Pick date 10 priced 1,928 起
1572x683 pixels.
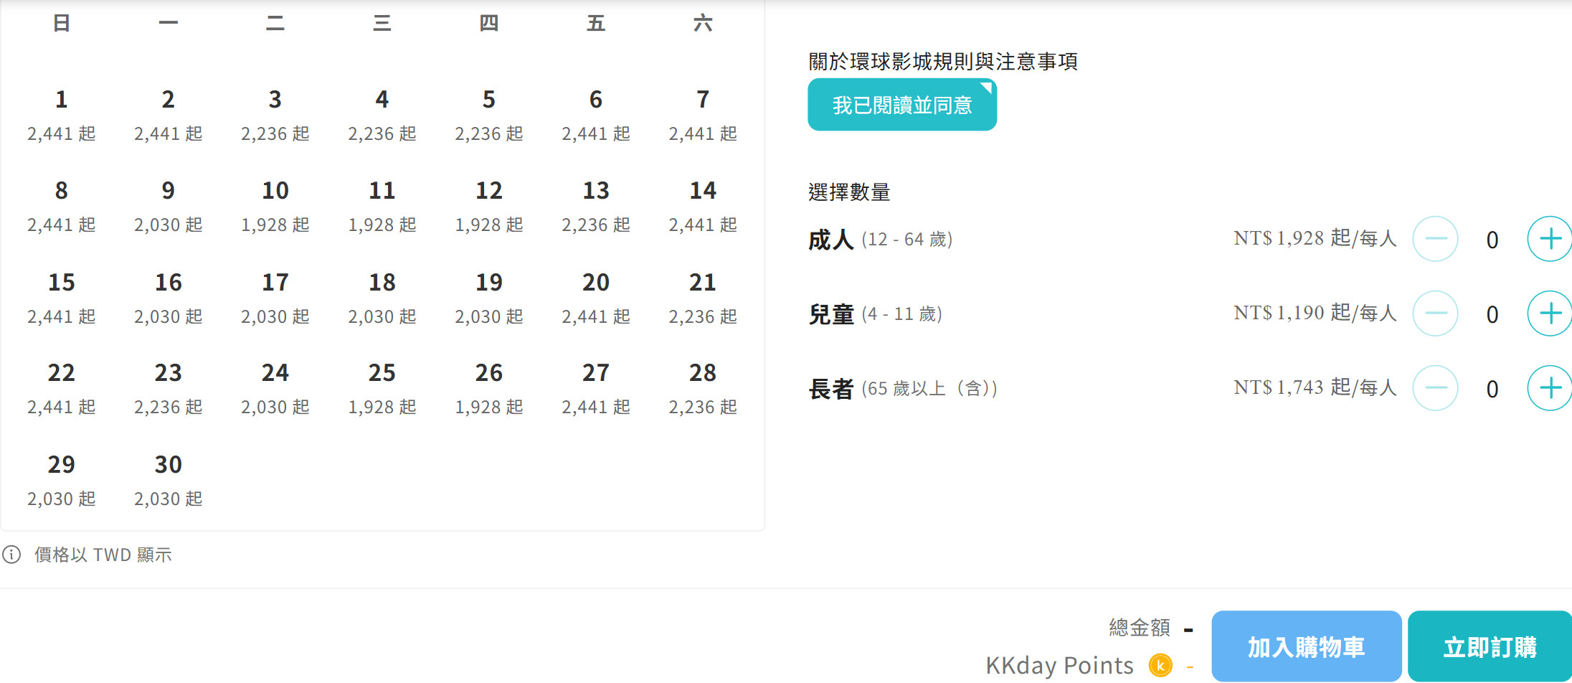tap(275, 206)
